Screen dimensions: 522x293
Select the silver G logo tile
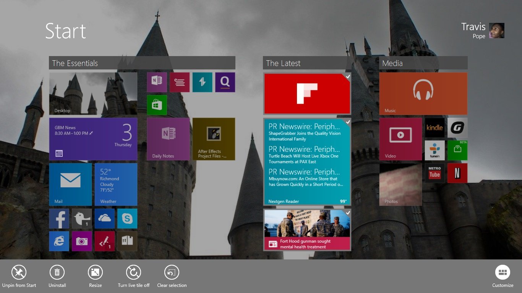(x=457, y=128)
